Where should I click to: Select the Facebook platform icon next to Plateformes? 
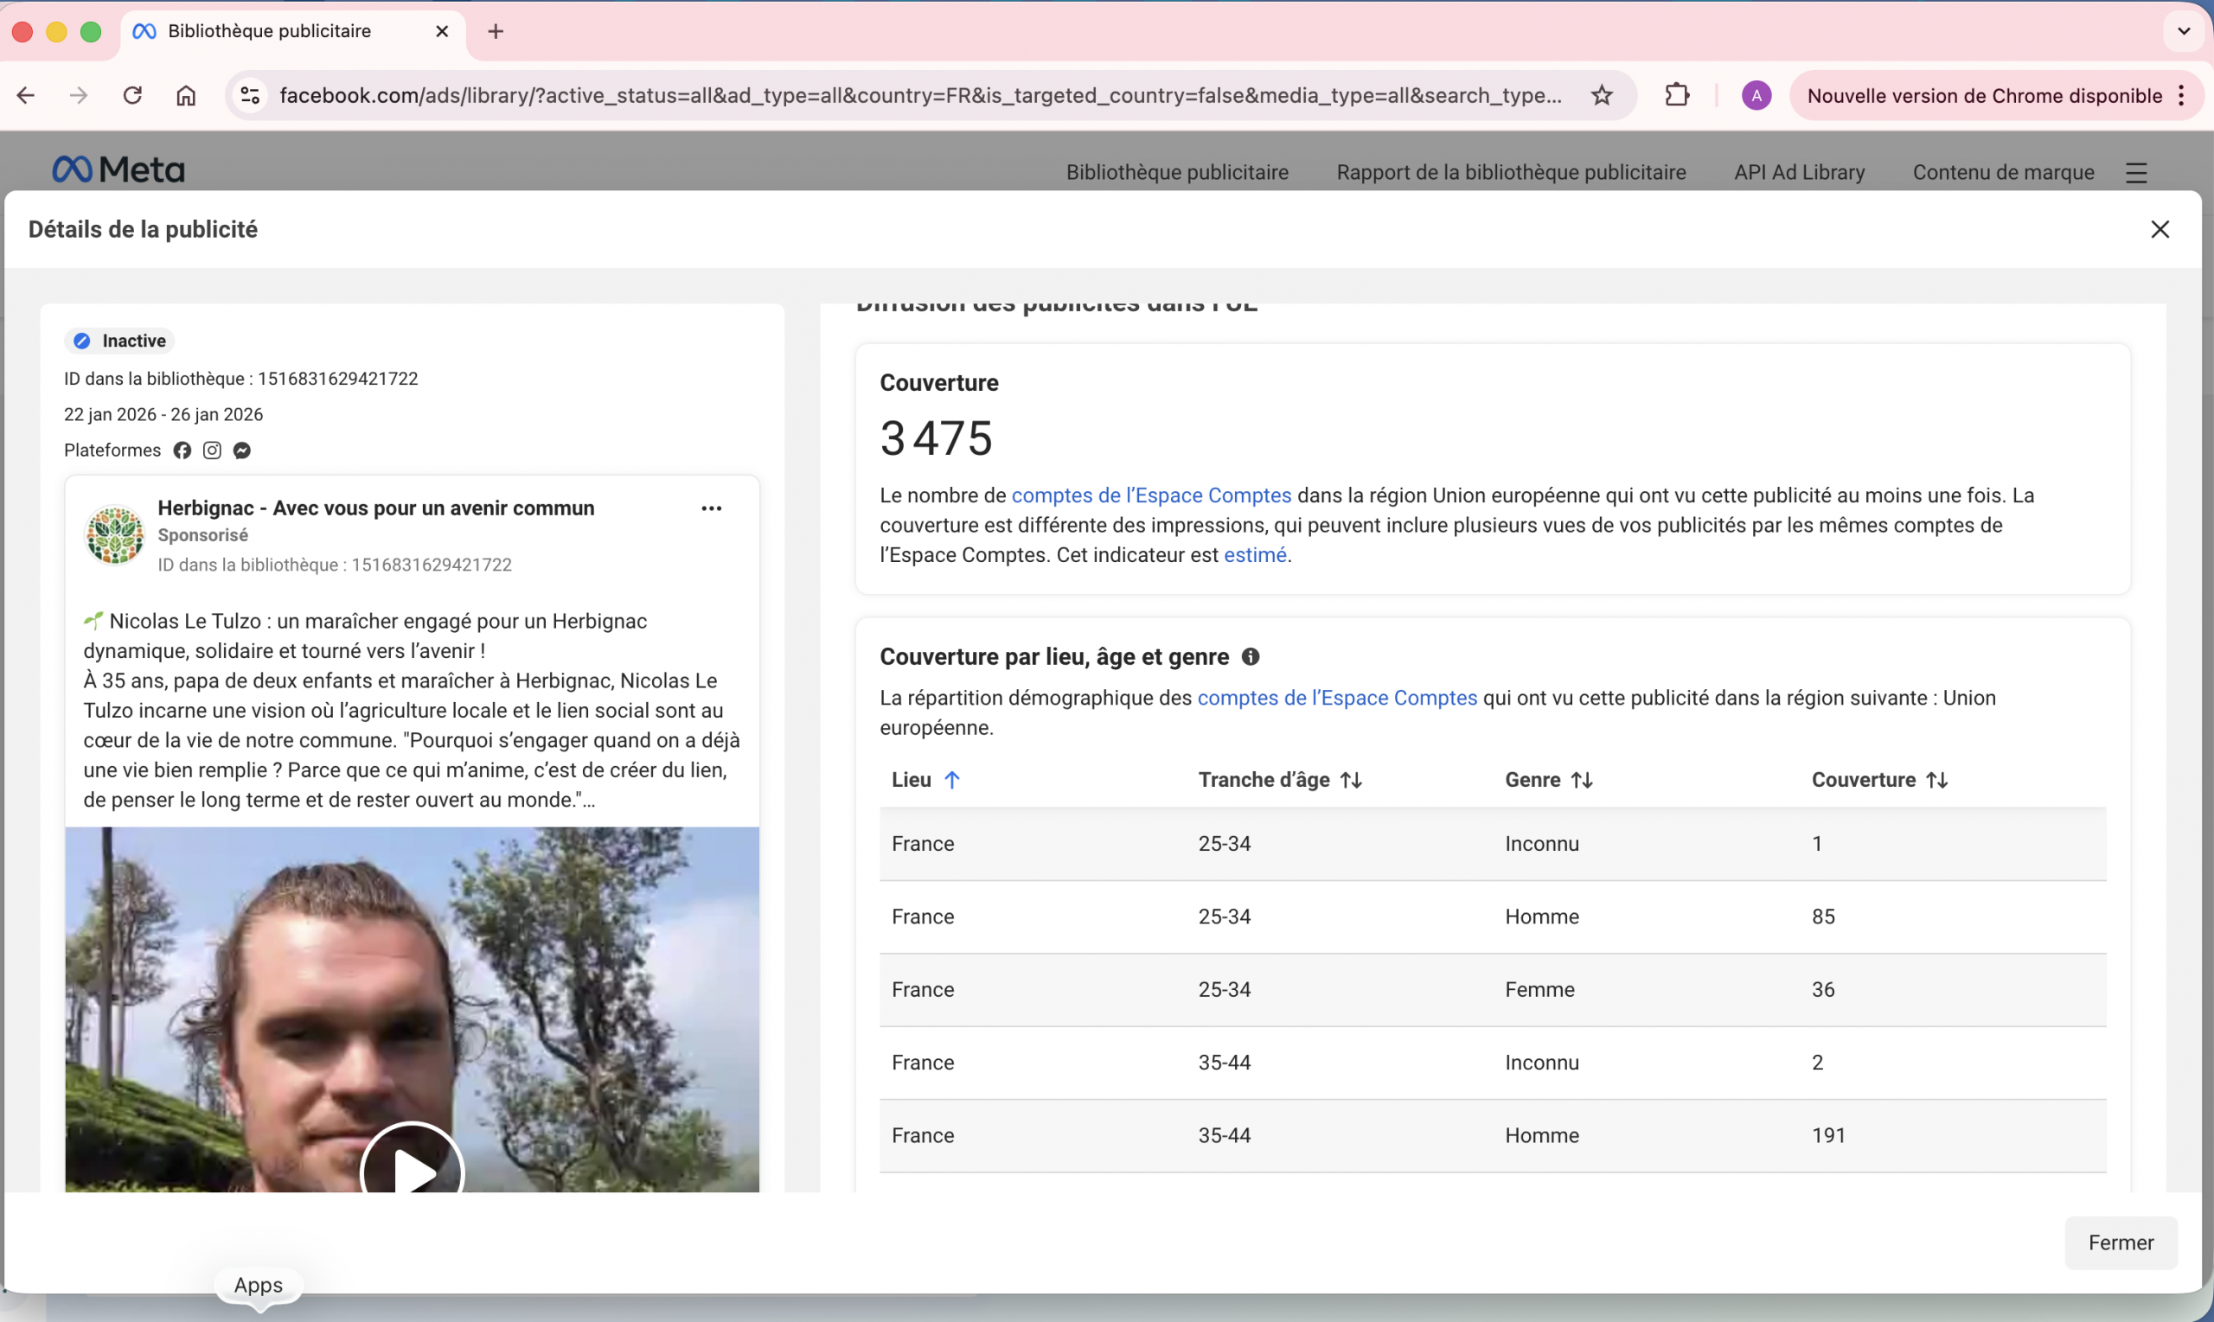pyautogui.click(x=182, y=450)
